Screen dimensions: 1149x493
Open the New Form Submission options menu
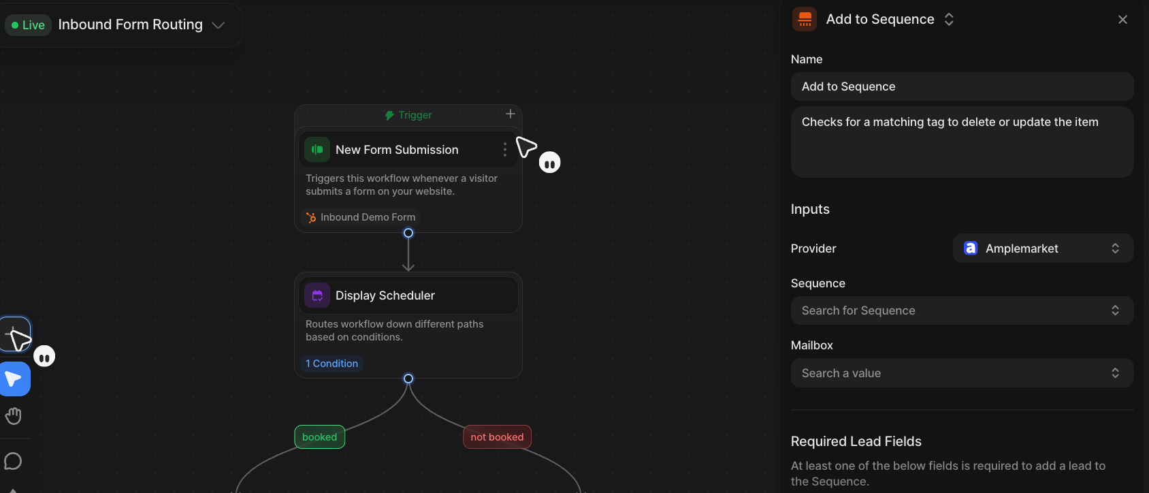pos(504,149)
